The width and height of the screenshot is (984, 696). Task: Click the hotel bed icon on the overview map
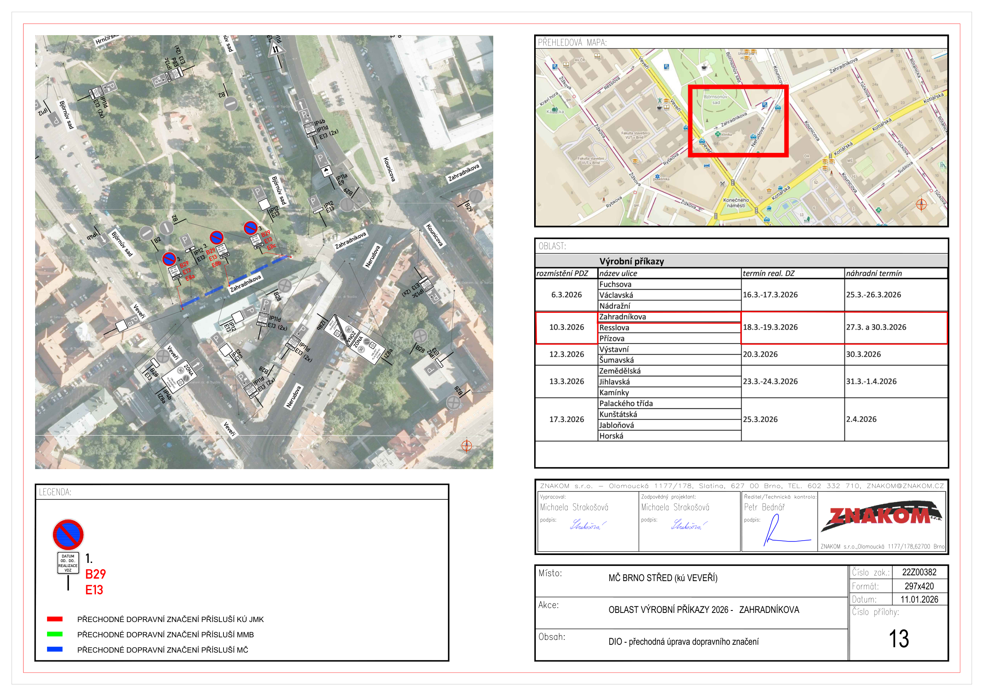(707, 166)
